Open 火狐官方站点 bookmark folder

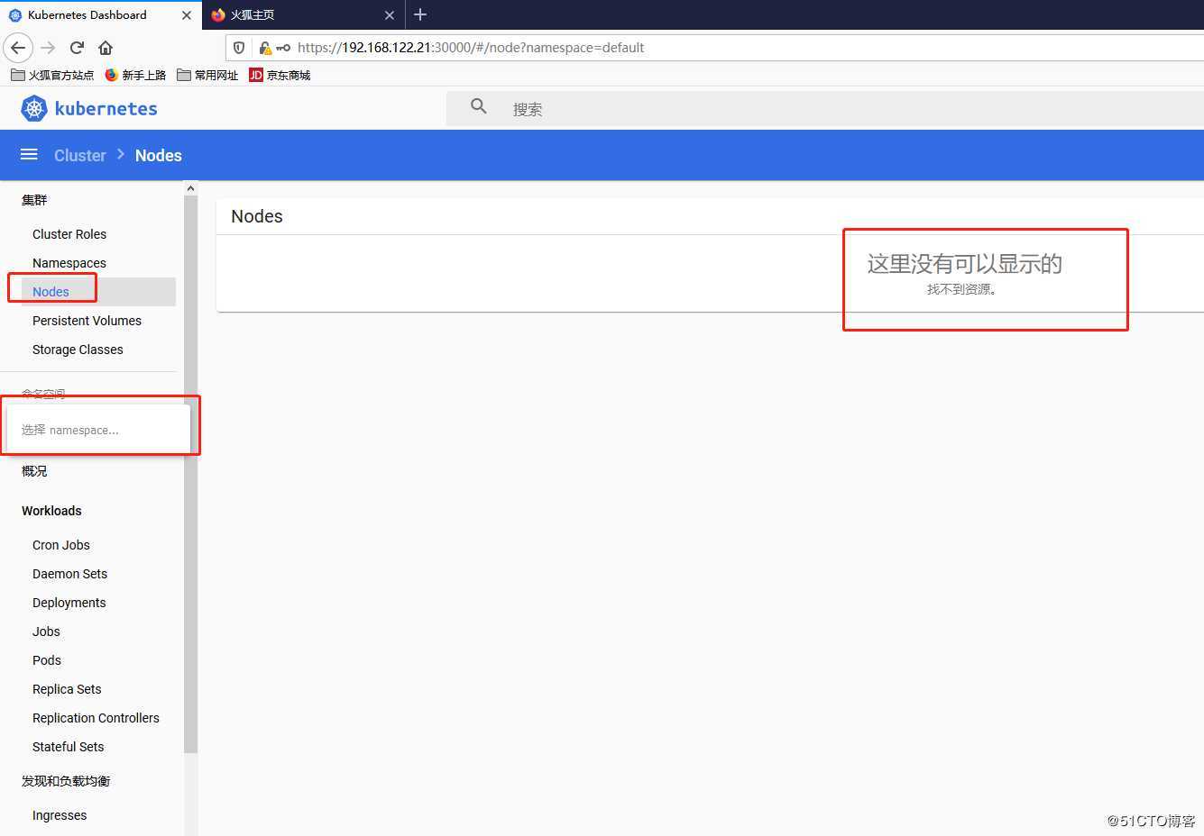52,76
